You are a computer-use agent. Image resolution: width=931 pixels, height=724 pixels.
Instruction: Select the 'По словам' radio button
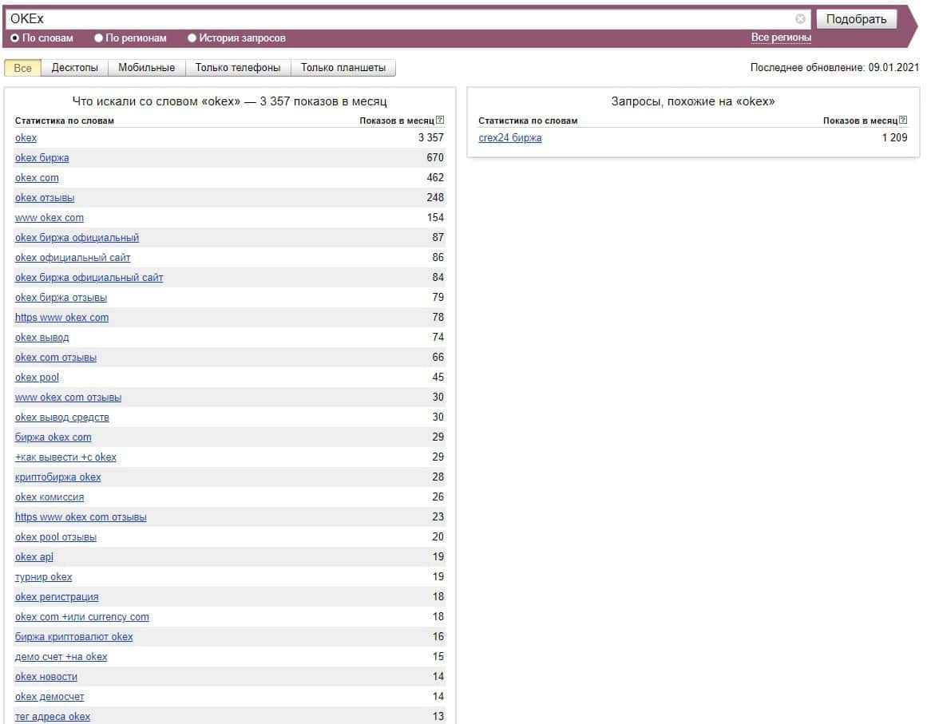point(14,38)
